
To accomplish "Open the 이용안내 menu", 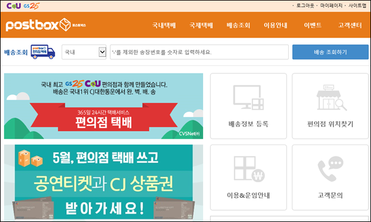I will pyautogui.click(x=276, y=25).
